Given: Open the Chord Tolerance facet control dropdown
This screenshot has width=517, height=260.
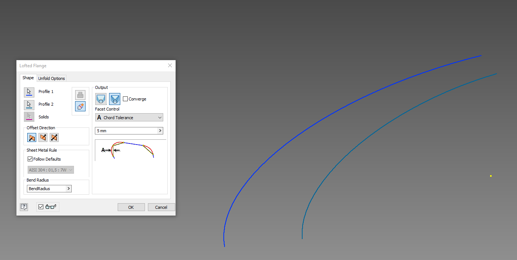Looking at the screenshot, I should click(129, 118).
